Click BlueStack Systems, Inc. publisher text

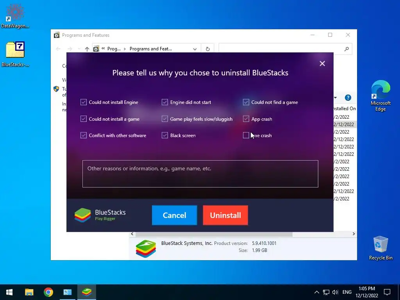coord(187,243)
